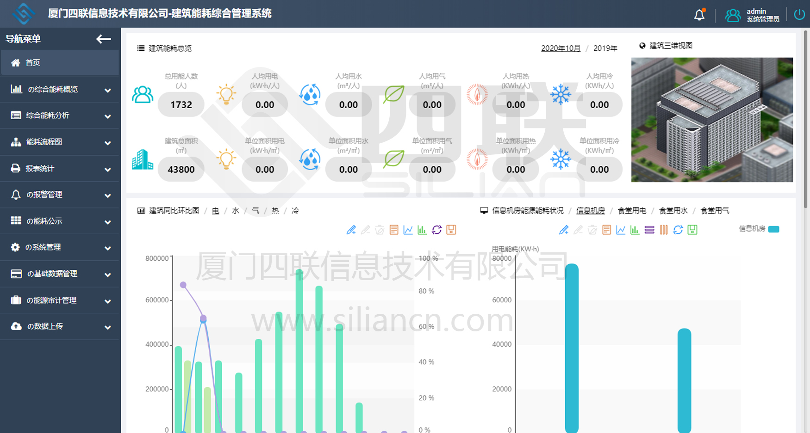Click the 43800 building area value
This screenshot has height=433, width=810.
click(x=181, y=170)
